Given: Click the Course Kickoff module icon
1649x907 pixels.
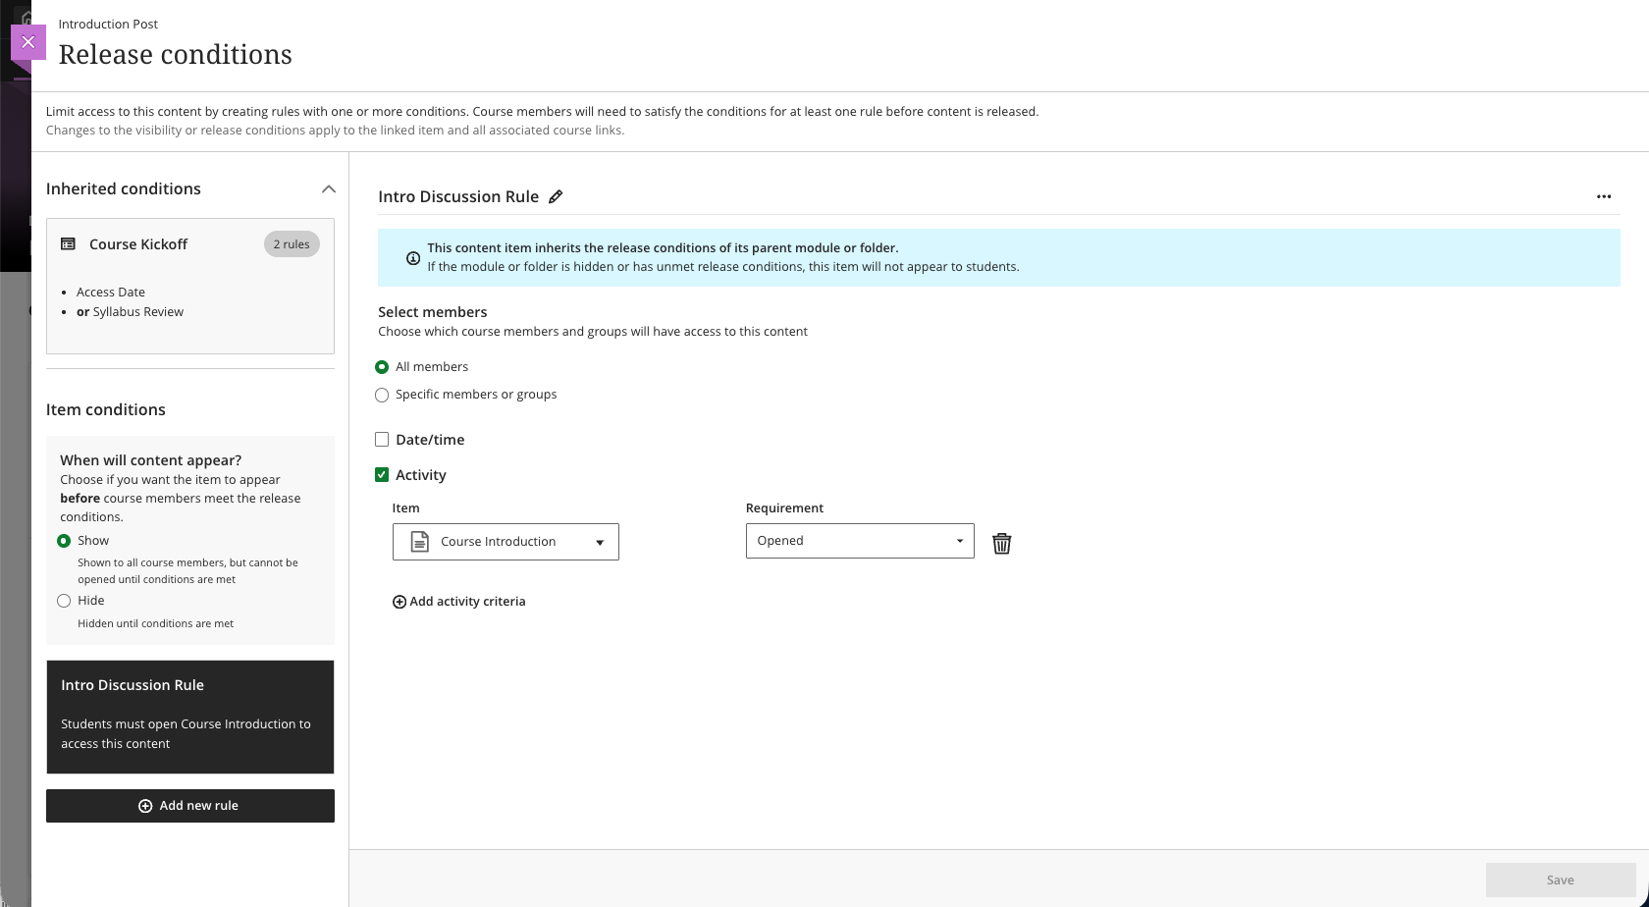Looking at the screenshot, I should point(68,242).
